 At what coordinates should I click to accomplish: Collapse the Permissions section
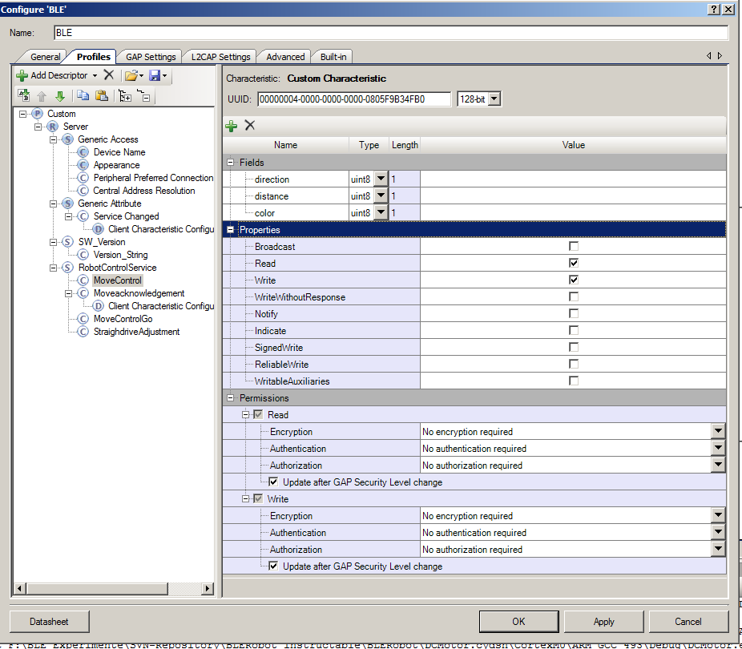point(231,398)
